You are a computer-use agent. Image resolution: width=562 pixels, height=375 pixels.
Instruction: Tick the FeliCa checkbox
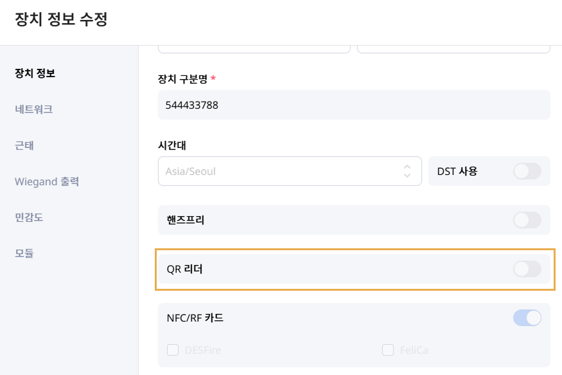click(x=387, y=350)
